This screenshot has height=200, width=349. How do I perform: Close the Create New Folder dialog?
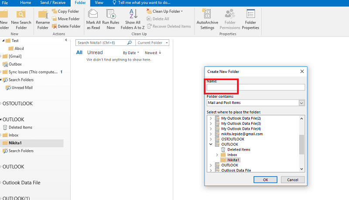(x=302, y=71)
